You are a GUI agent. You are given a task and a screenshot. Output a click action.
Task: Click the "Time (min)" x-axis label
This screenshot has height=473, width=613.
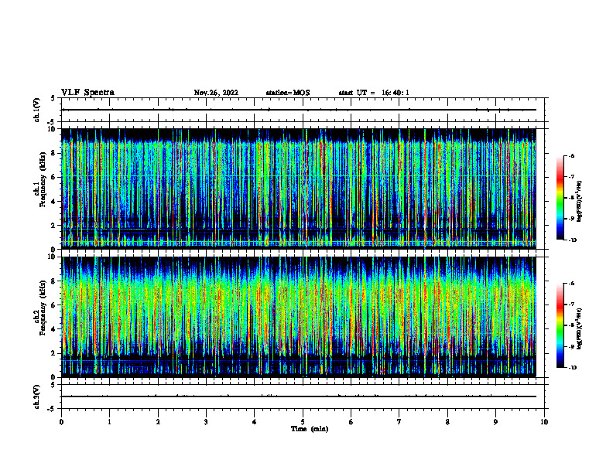(x=310, y=429)
